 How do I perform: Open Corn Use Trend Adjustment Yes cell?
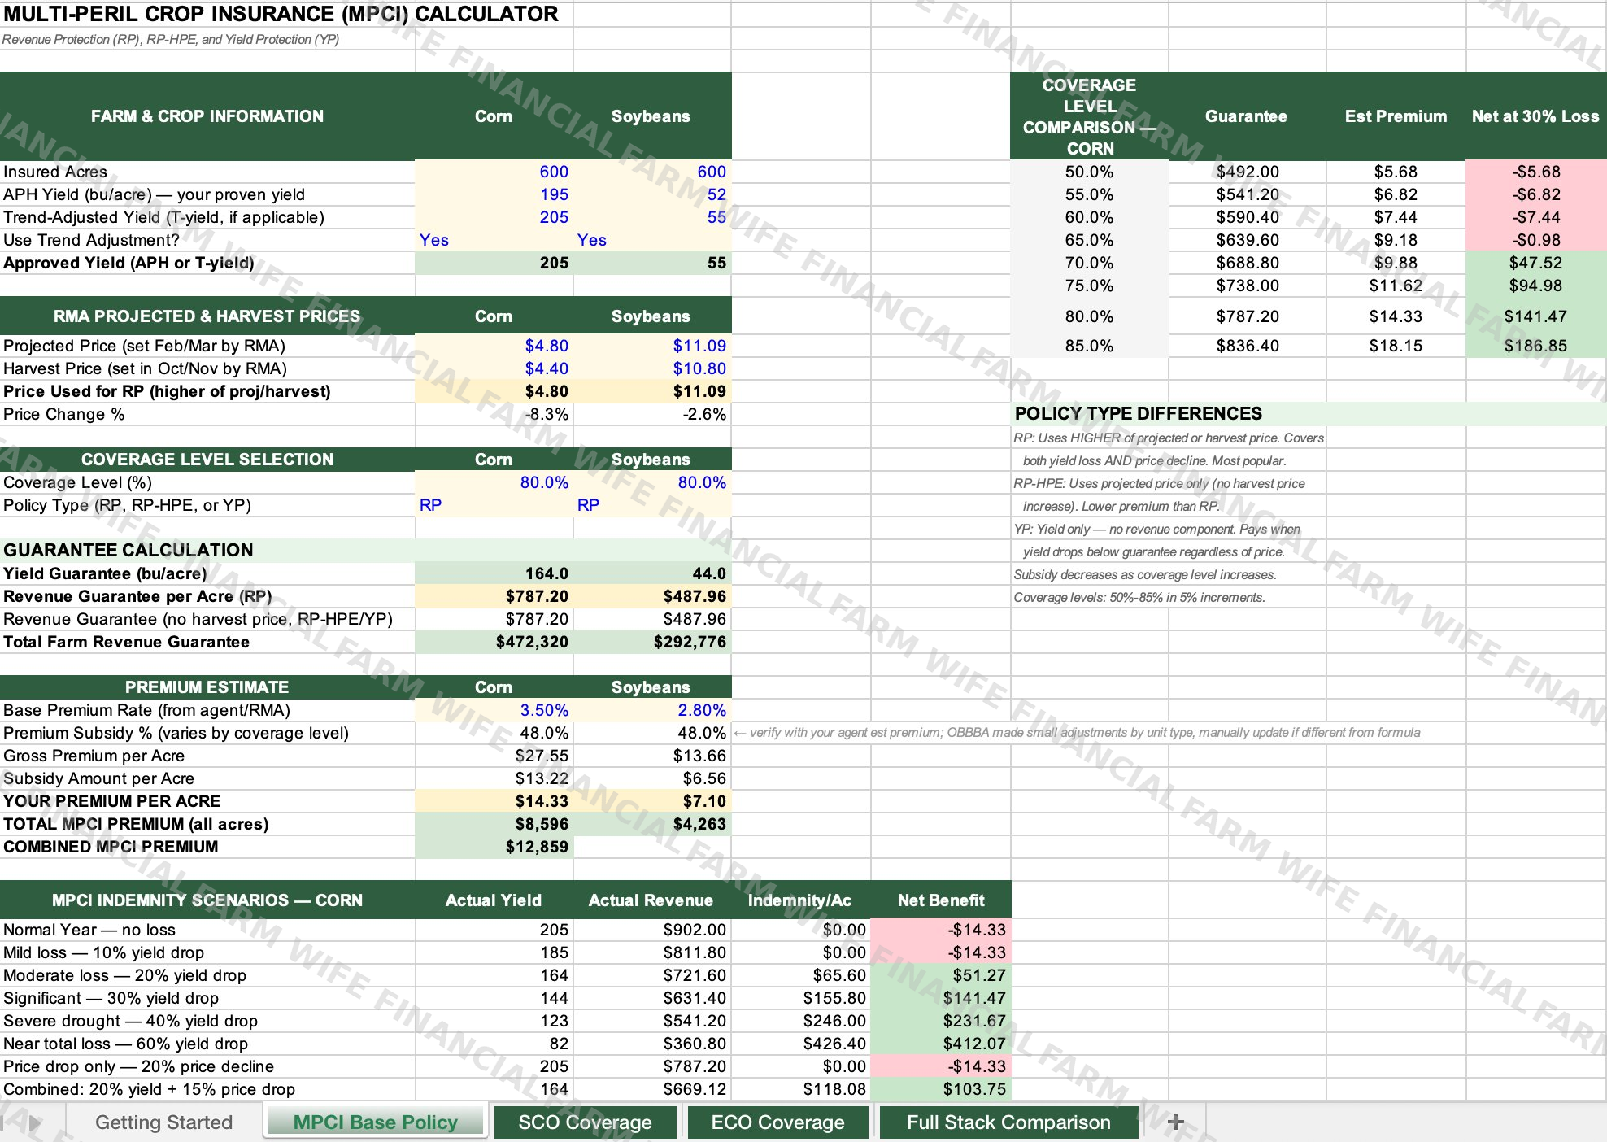pyautogui.click(x=494, y=240)
